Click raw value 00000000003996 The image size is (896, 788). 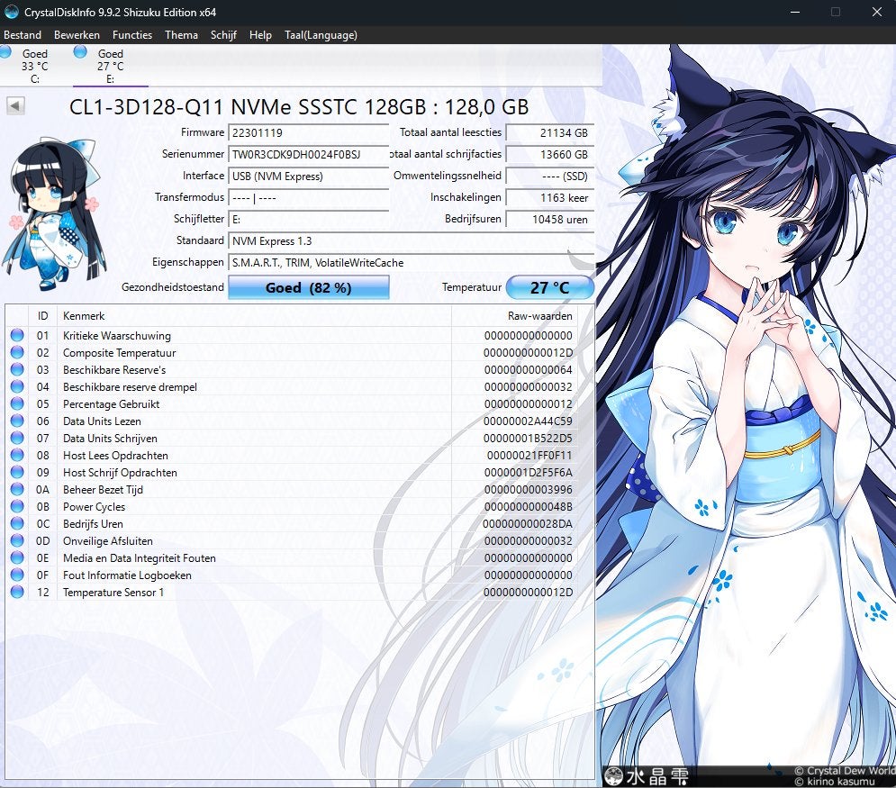point(528,490)
